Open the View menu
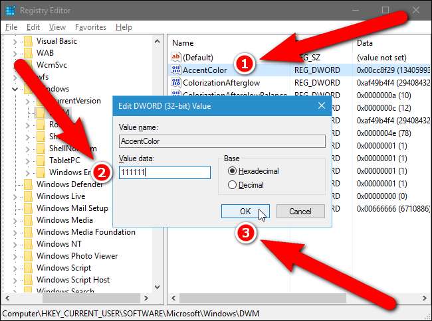Image resolution: width=432 pixels, height=321 pixels. [x=57, y=27]
